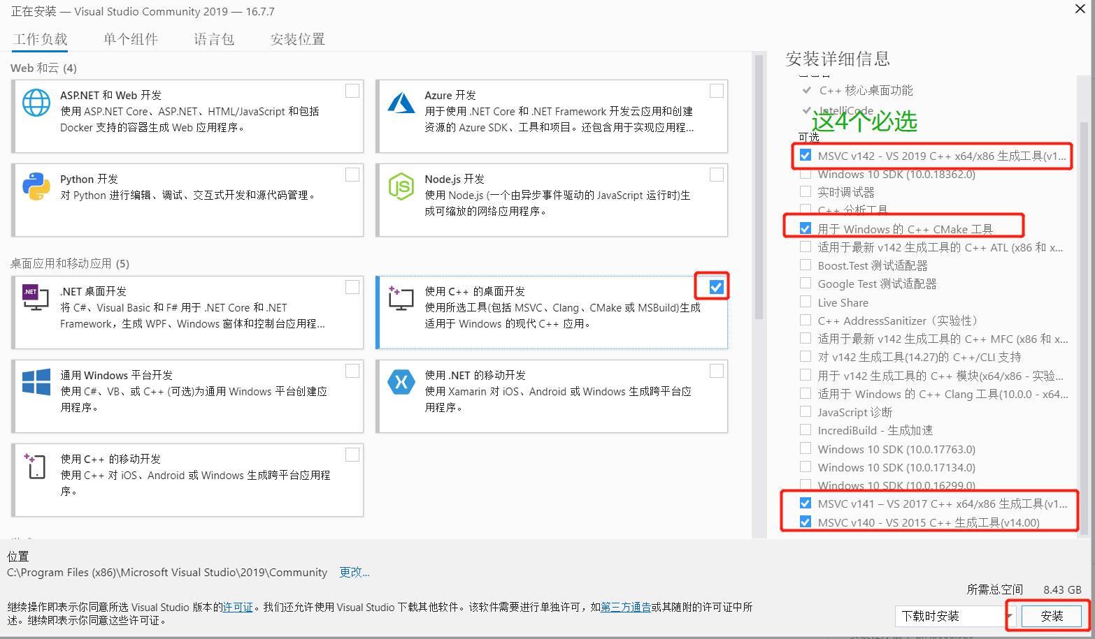The image size is (1095, 639).
Task: Enable the .NET mobile development checkbox
Action: coord(717,371)
